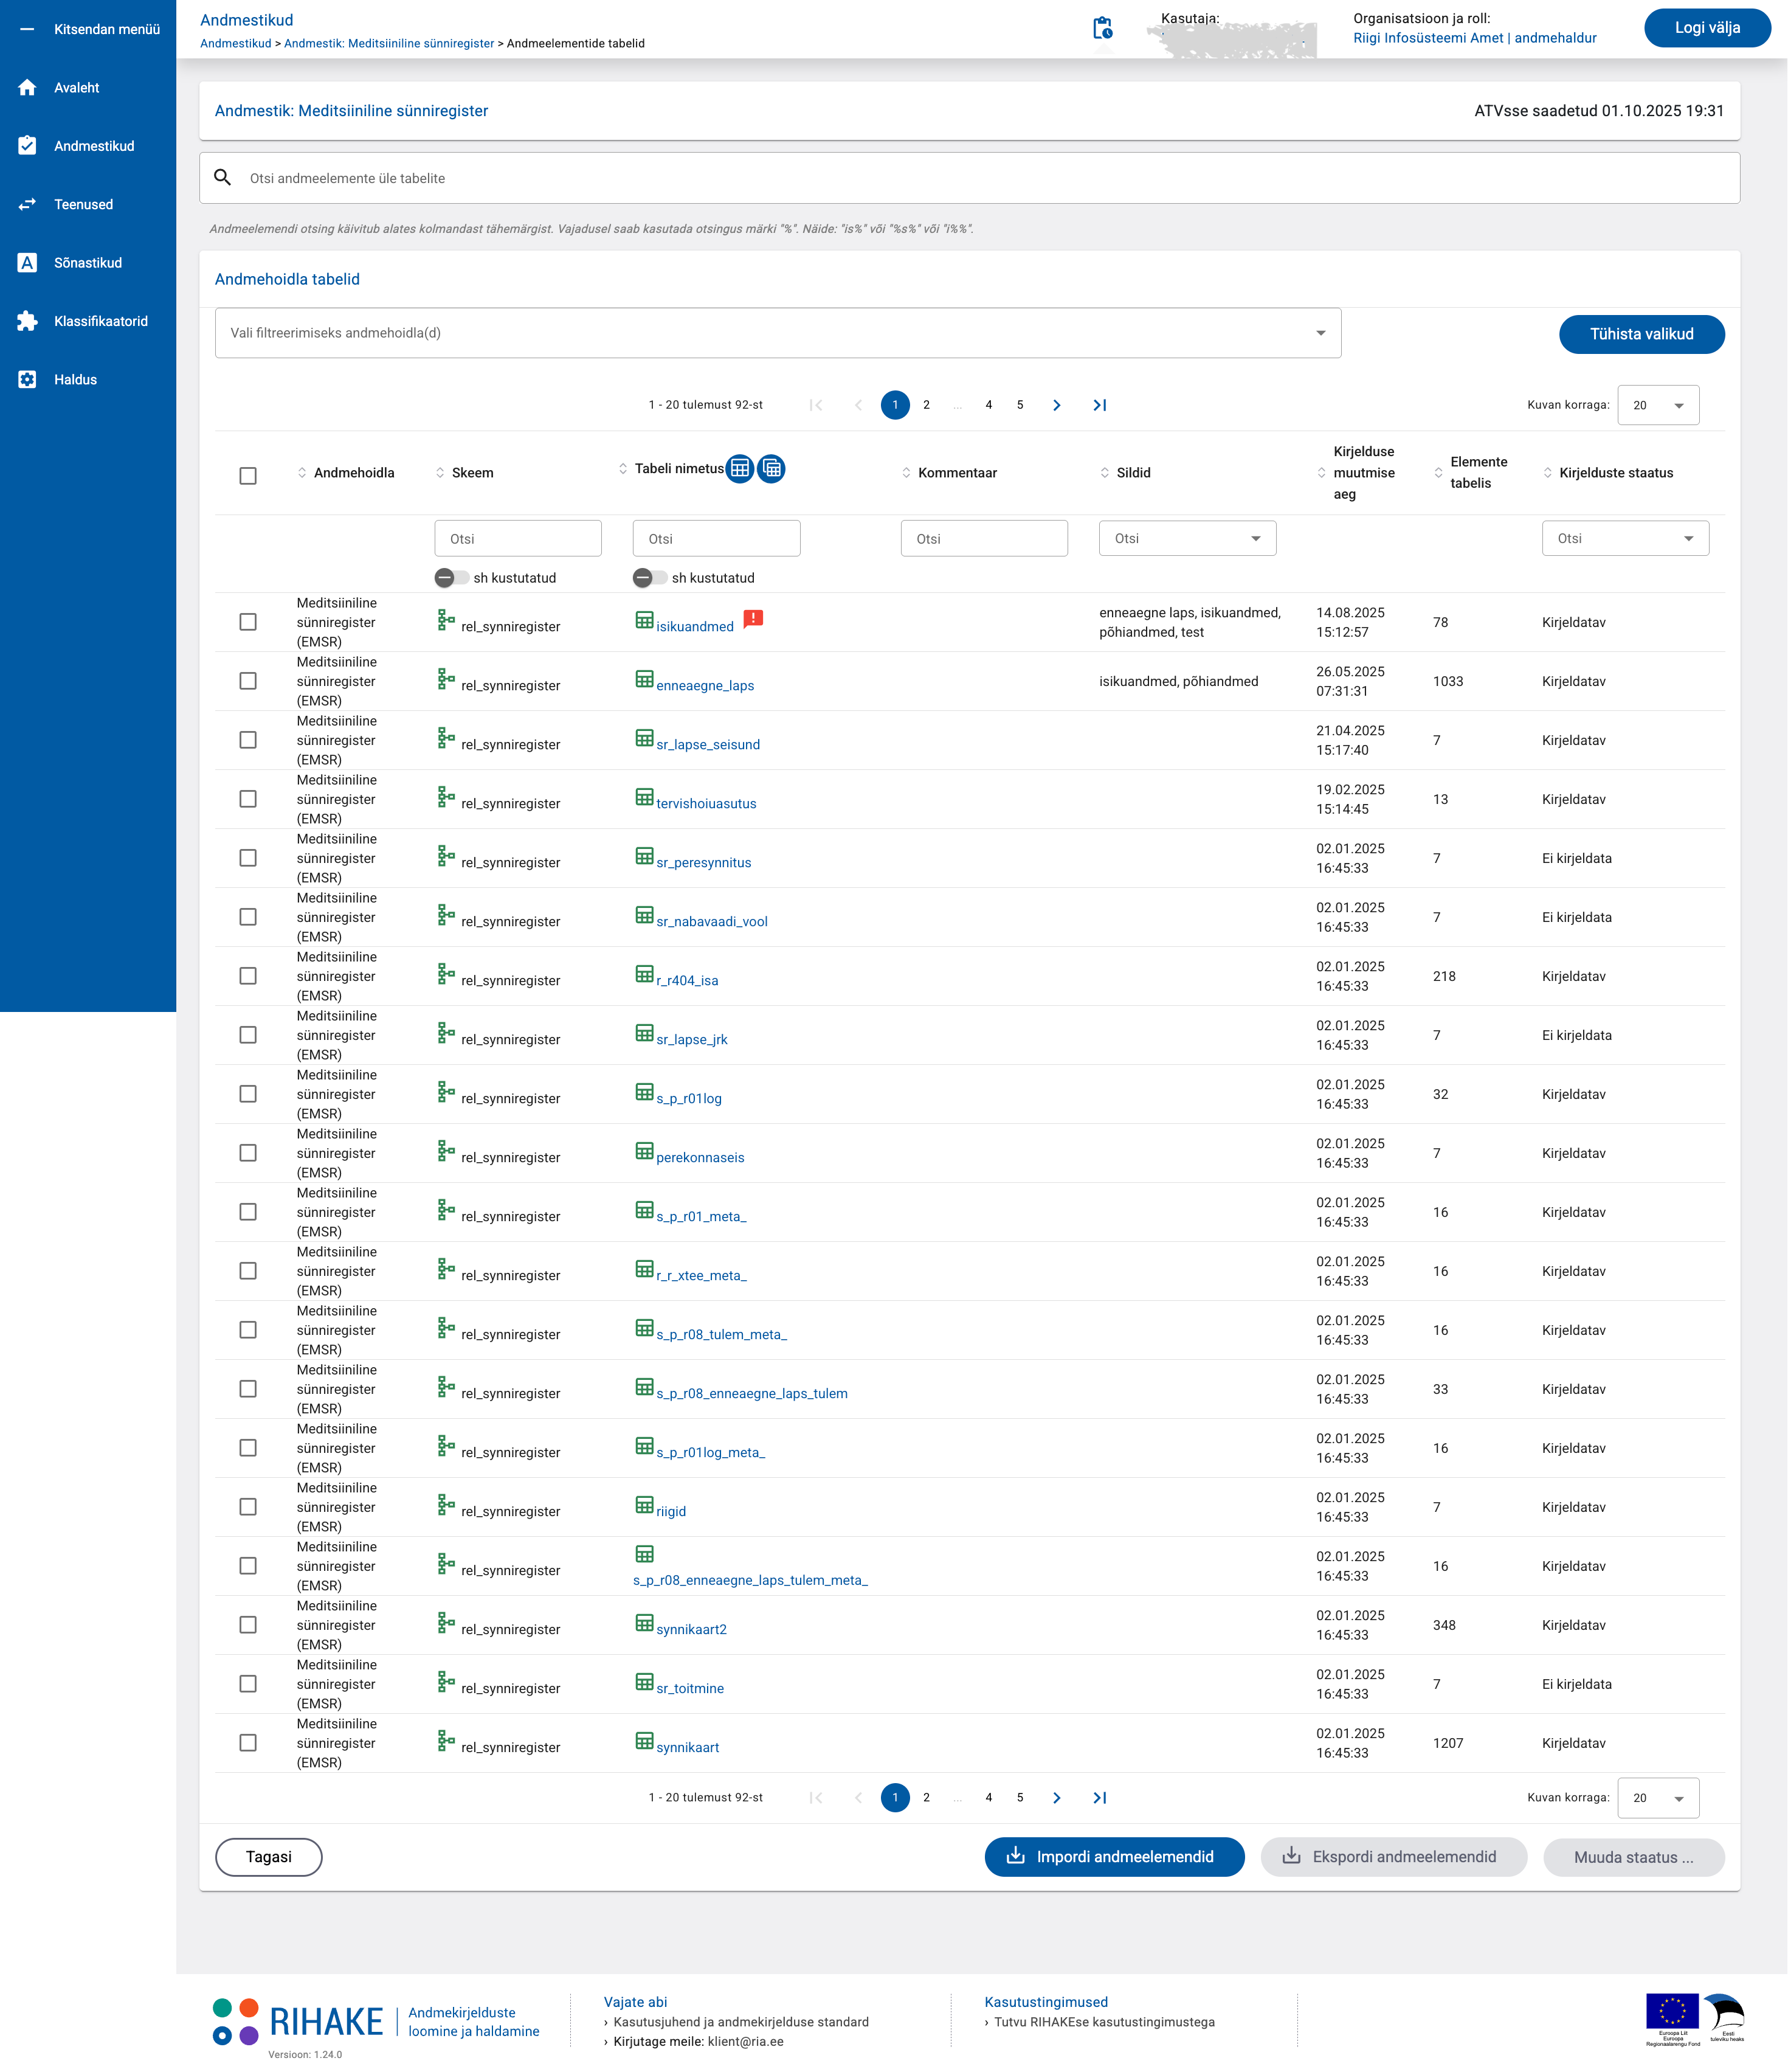Viewport: 1788px width, 2072px height.
Task: Open Sõnastikud in the sidebar menu
Action: coord(87,263)
